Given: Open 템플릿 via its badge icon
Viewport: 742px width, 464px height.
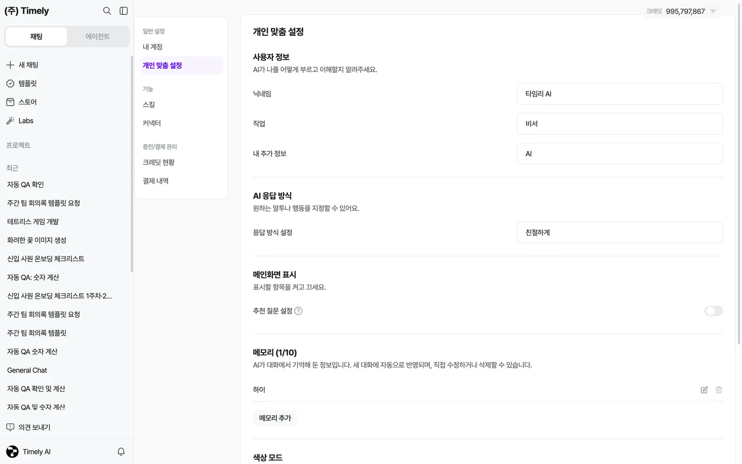Looking at the screenshot, I should pos(10,84).
